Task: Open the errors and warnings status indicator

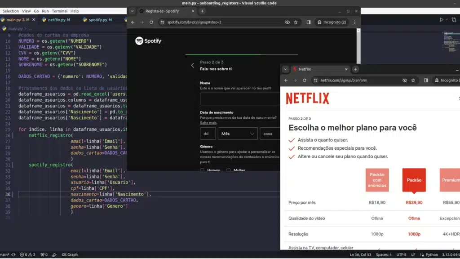Action: click(27, 255)
